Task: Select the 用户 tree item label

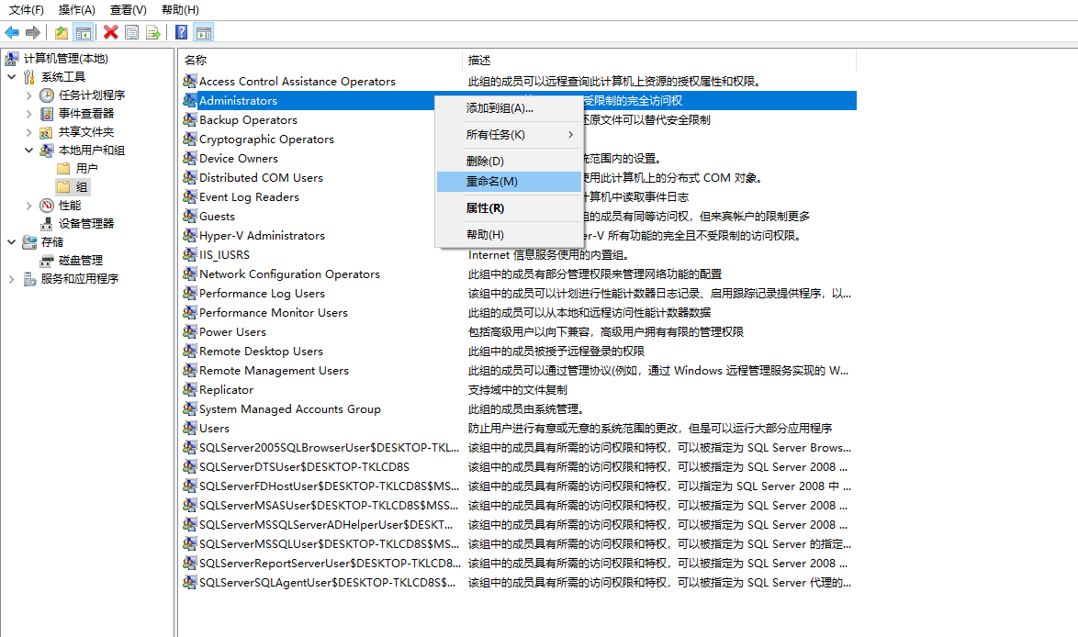Action: (x=86, y=168)
